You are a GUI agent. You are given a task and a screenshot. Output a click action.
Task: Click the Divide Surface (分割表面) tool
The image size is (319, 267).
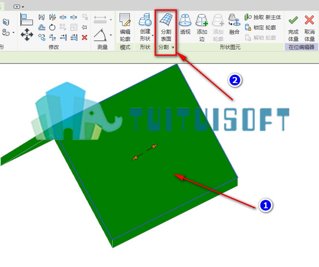166,27
